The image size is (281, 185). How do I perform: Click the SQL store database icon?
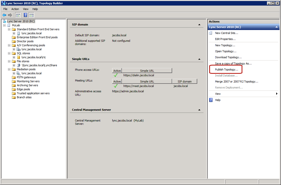(19, 57)
